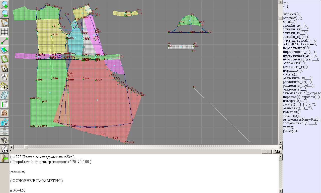Click the canvas vertical scrollbar down arrow
The width and height of the screenshot is (321, 193).
click(280, 143)
